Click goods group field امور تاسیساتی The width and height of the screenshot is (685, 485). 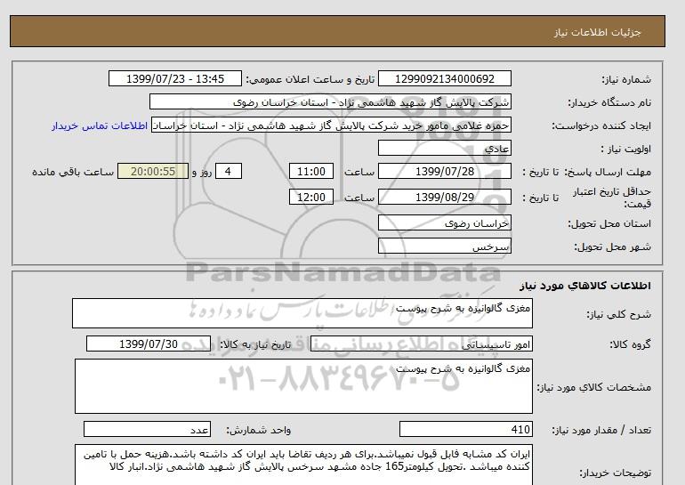pyautogui.click(x=421, y=344)
